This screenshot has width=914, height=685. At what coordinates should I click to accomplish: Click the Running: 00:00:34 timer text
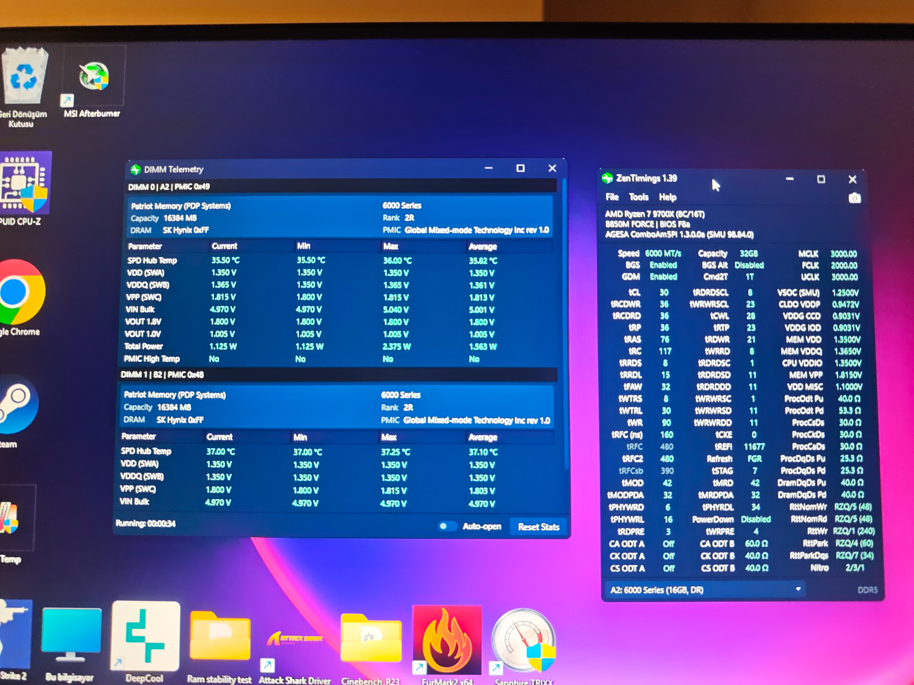tap(145, 523)
